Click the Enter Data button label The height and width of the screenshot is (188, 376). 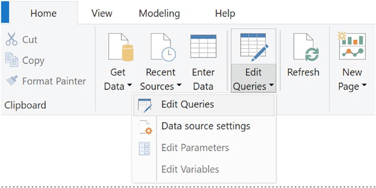pos(203,79)
